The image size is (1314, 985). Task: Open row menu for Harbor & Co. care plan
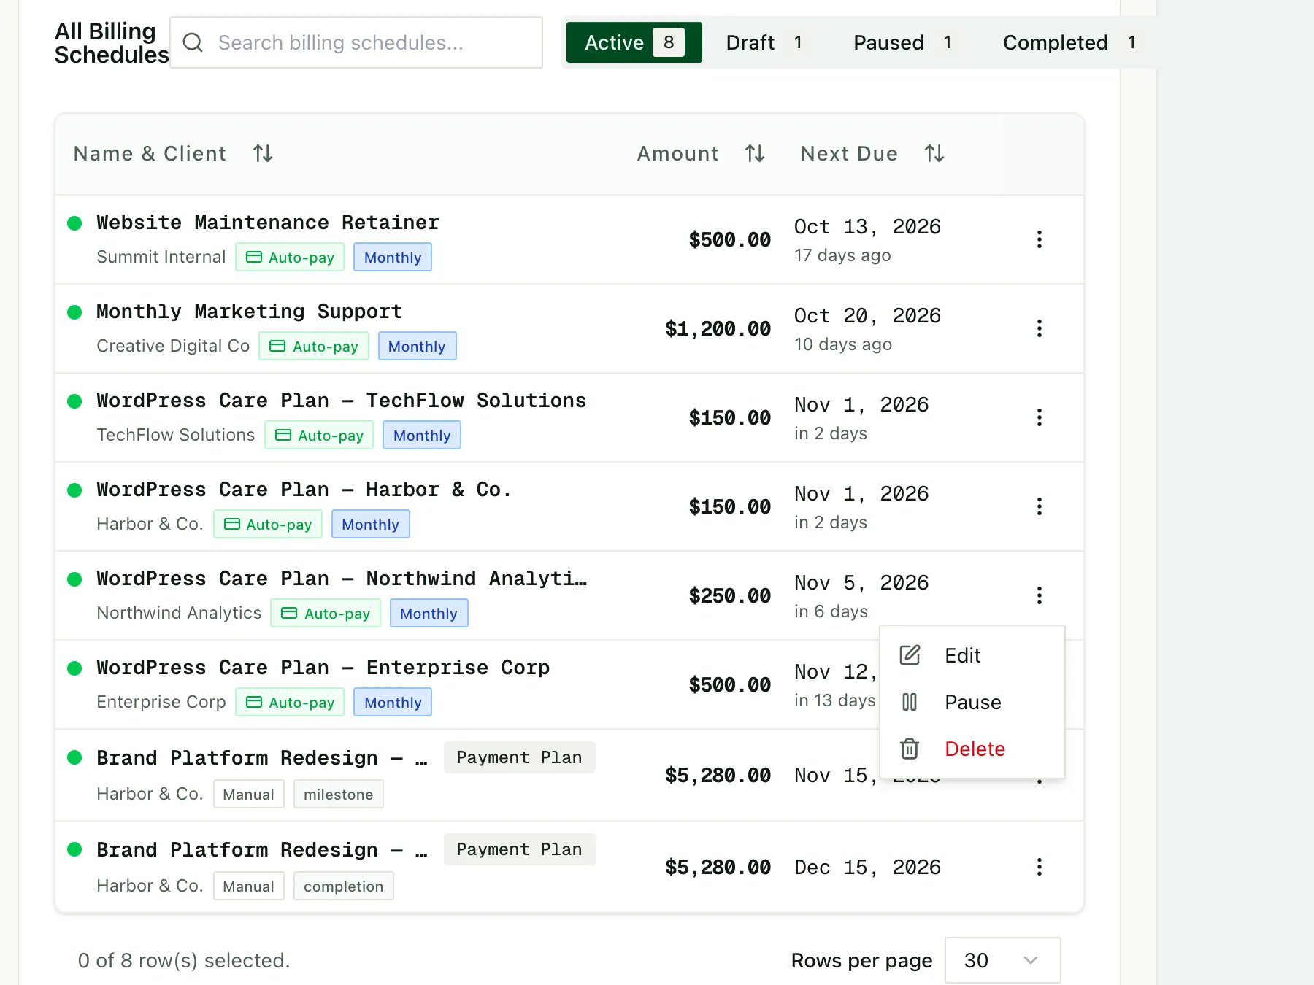[x=1040, y=506]
